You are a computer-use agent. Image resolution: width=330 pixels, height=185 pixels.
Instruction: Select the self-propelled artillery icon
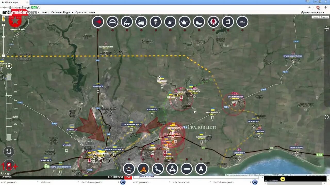141,22
